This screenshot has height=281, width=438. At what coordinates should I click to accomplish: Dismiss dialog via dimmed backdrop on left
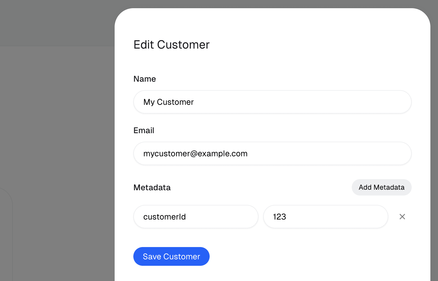coord(58,117)
